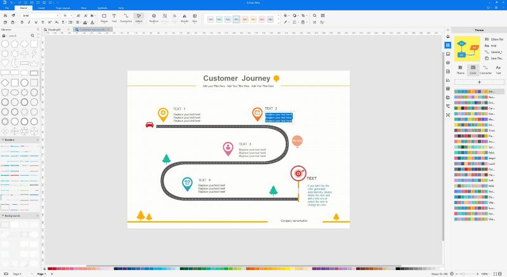Viewport: 507px width, 277px height.
Task: Select the Connector tool
Action: (x=126, y=18)
